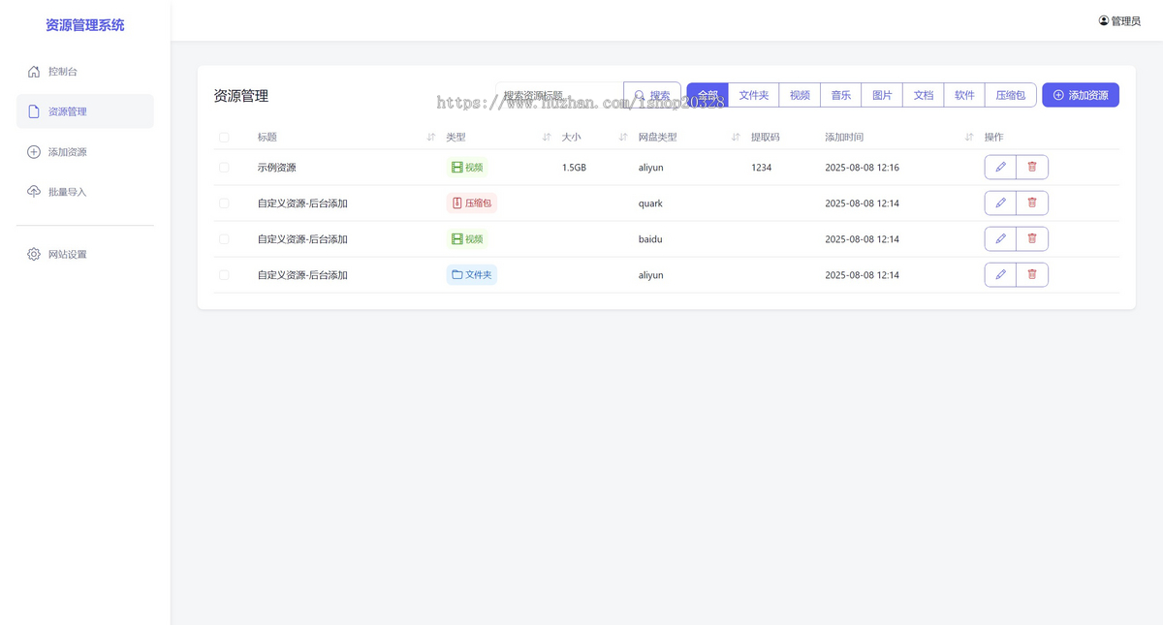Click the 提取码 column header
Screen dimensions: 1163x625
coord(766,138)
